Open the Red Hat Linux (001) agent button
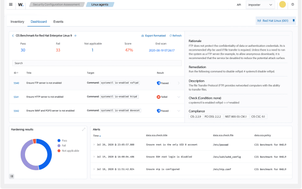 pyautogui.click(x=275, y=21)
